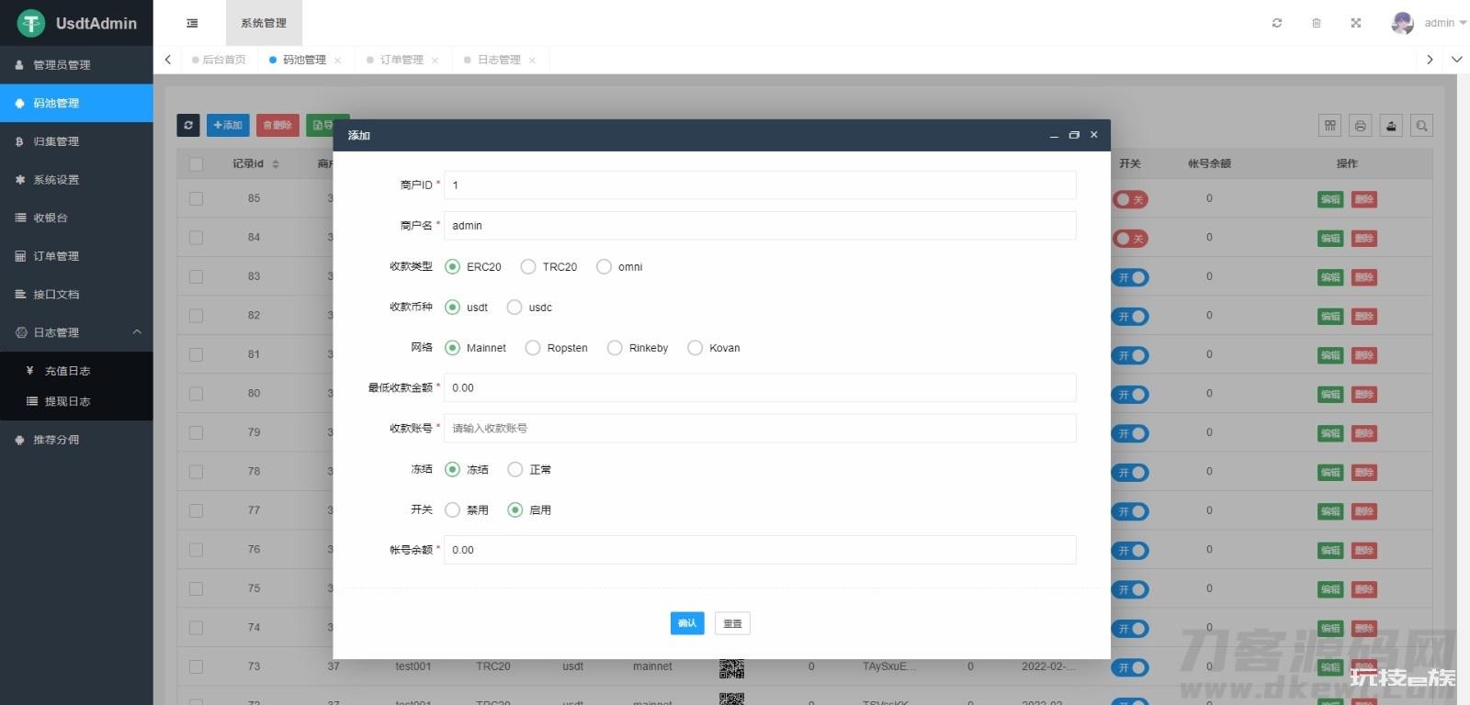Viewport: 1470px width, 705px height.
Task: Select the 码池管理 tab
Action: tap(304, 60)
